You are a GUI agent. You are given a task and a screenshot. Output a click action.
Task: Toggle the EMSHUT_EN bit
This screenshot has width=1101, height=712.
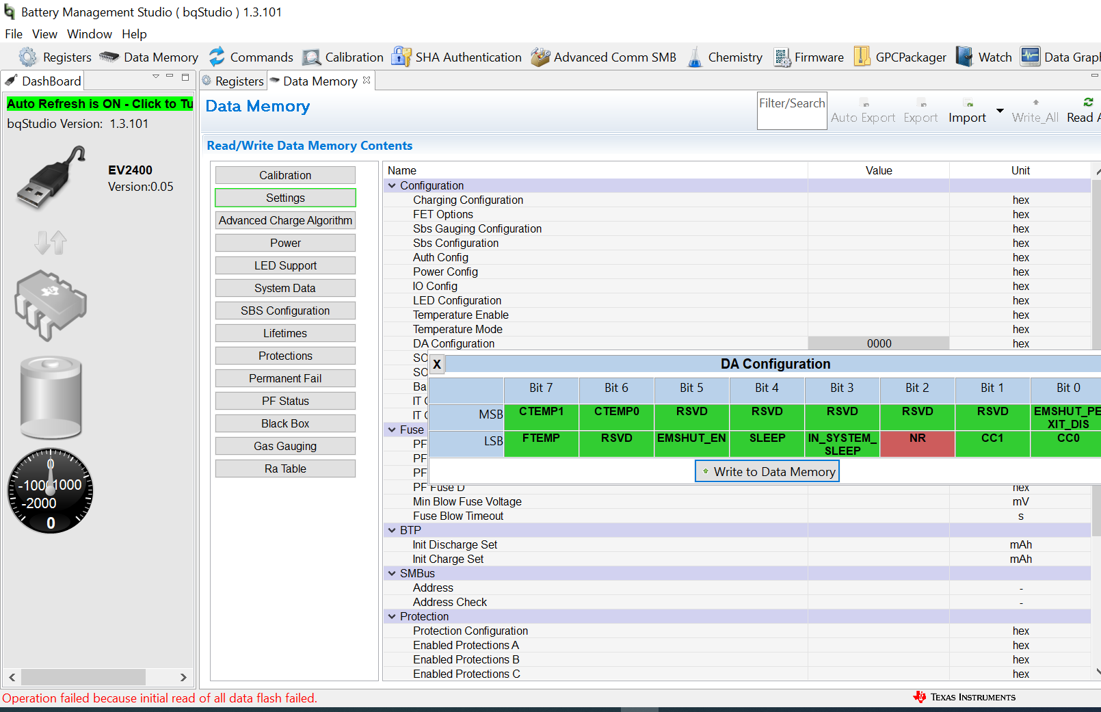(x=691, y=444)
